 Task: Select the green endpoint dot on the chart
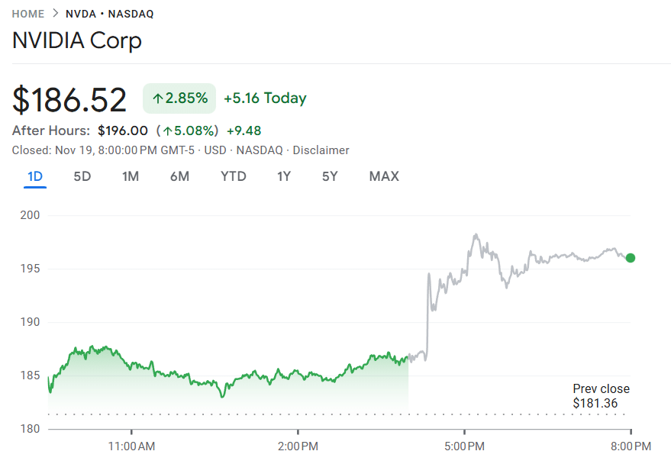pos(630,259)
